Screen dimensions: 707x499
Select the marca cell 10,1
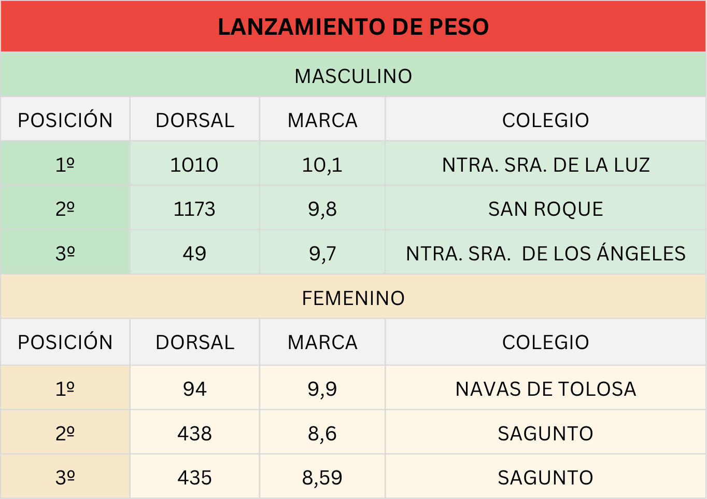322,165
